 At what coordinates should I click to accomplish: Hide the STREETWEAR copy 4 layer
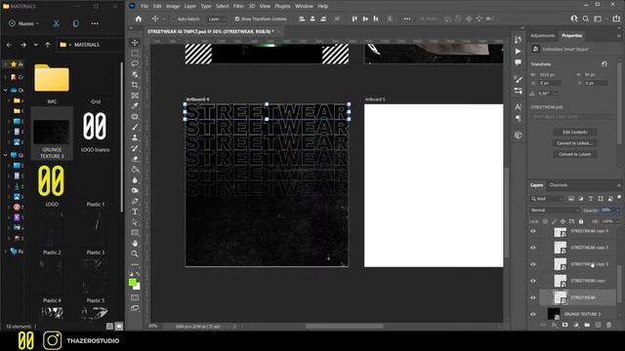(533, 231)
